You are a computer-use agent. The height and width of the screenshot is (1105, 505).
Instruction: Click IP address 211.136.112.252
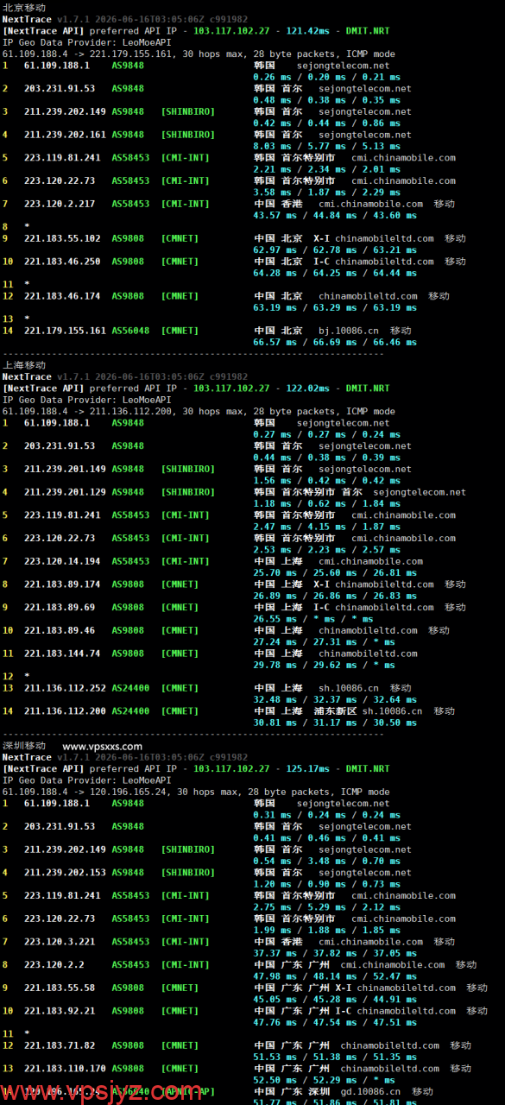[65, 688]
